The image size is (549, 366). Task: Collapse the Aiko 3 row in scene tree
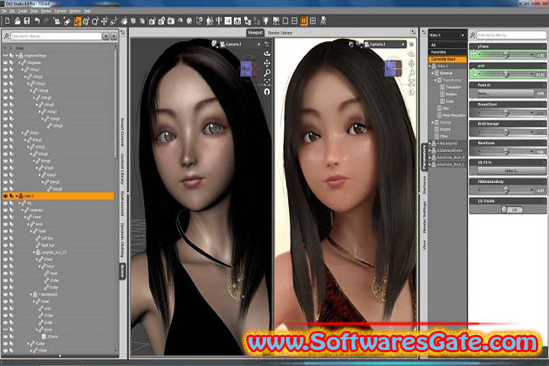[17, 196]
